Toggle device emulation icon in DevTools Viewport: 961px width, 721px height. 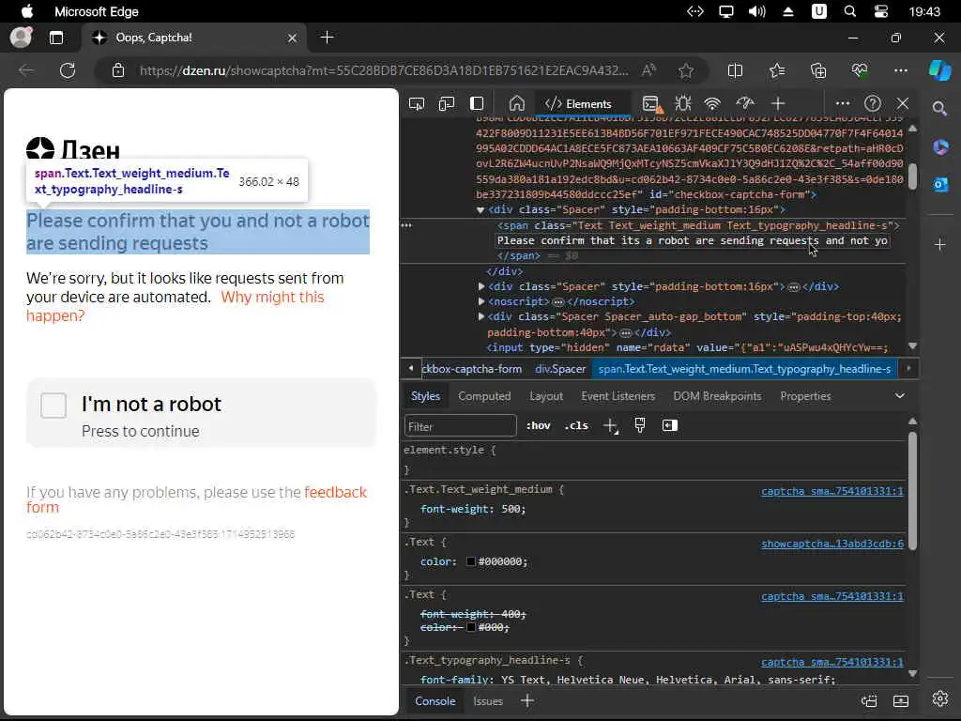pyautogui.click(x=447, y=103)
